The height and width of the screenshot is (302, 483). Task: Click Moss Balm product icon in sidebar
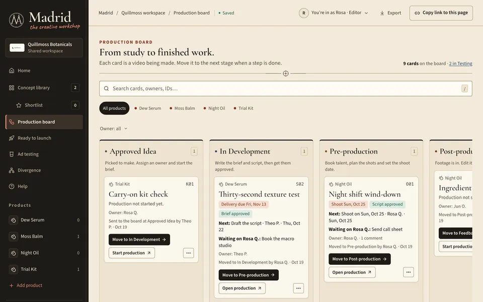13,237
